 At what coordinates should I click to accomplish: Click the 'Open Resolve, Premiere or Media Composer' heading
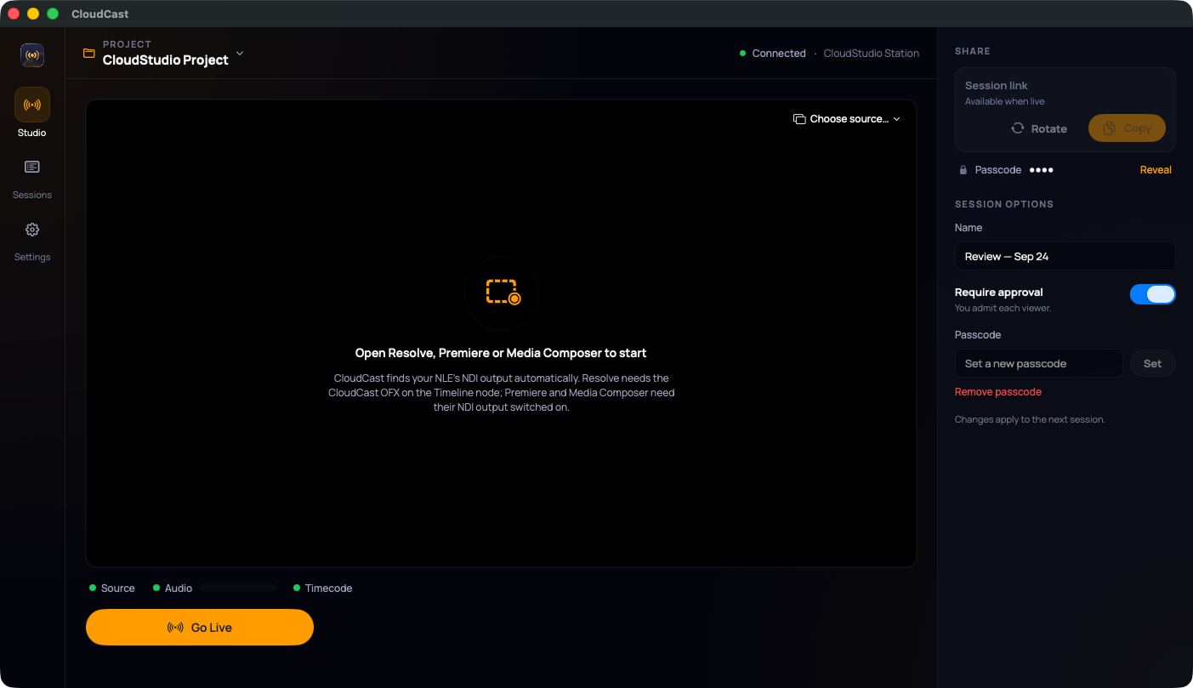click(501, 353)
